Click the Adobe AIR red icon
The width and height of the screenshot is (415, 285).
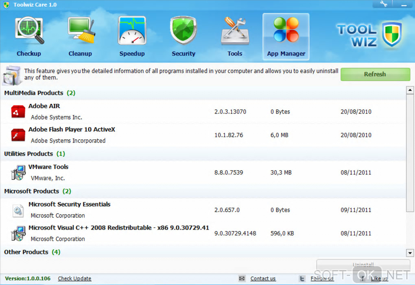click(18, 111)
